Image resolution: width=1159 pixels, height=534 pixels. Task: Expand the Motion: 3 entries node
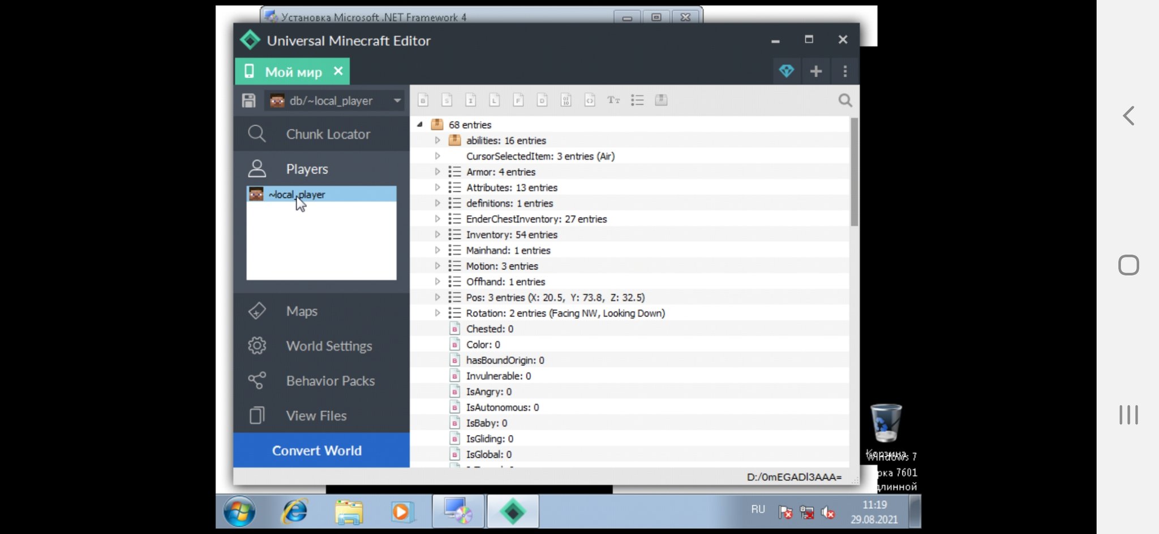pos(437,266)
